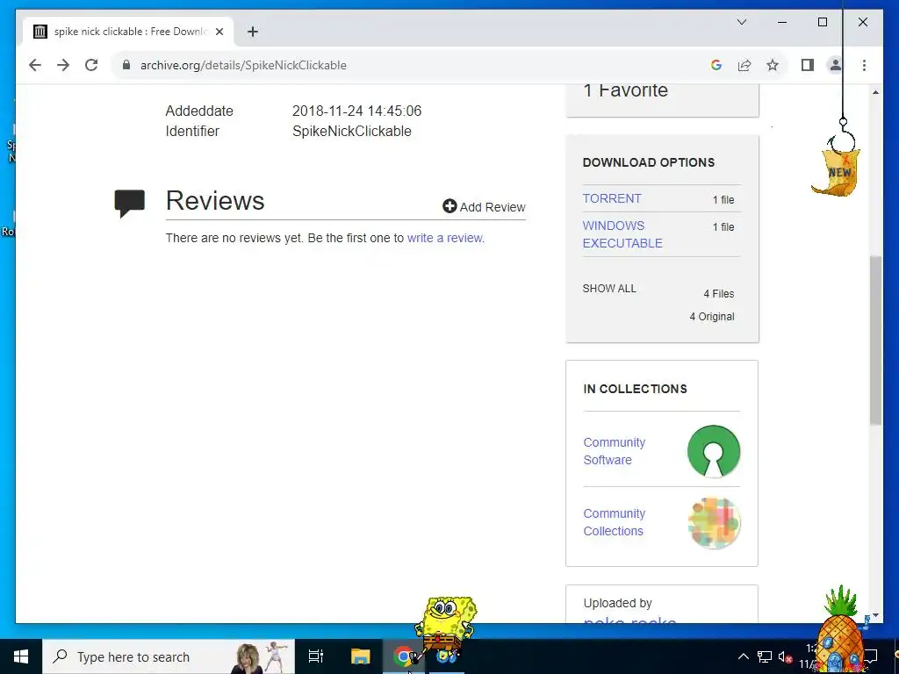Screen dimensions: 899x674
Task: Open Task View from the taskbar
Action: (315, 656)
